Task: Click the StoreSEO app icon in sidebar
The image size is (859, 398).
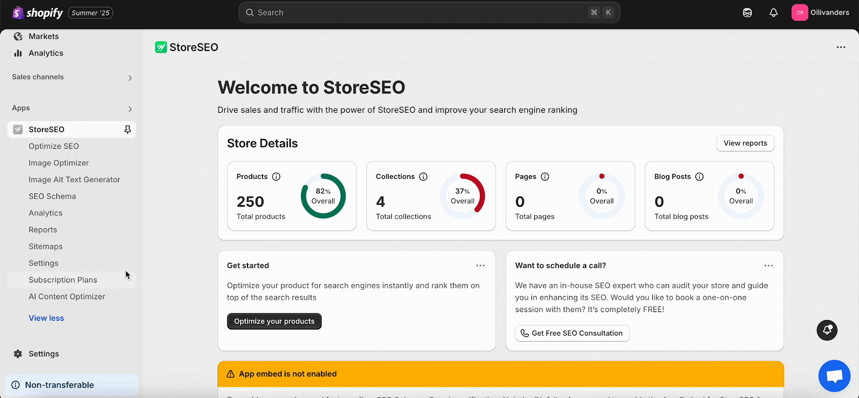Action: tap(18, 129)
